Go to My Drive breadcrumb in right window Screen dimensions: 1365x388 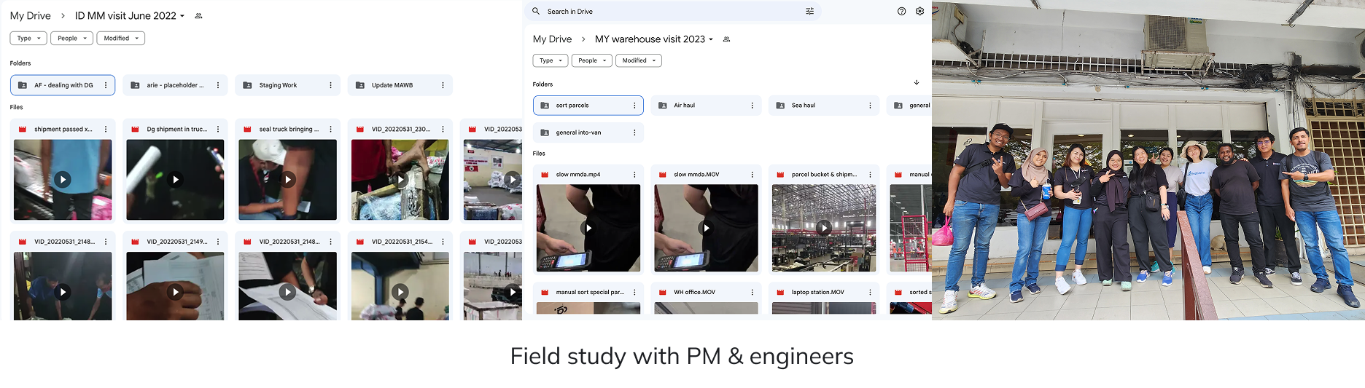coord(552,39)
